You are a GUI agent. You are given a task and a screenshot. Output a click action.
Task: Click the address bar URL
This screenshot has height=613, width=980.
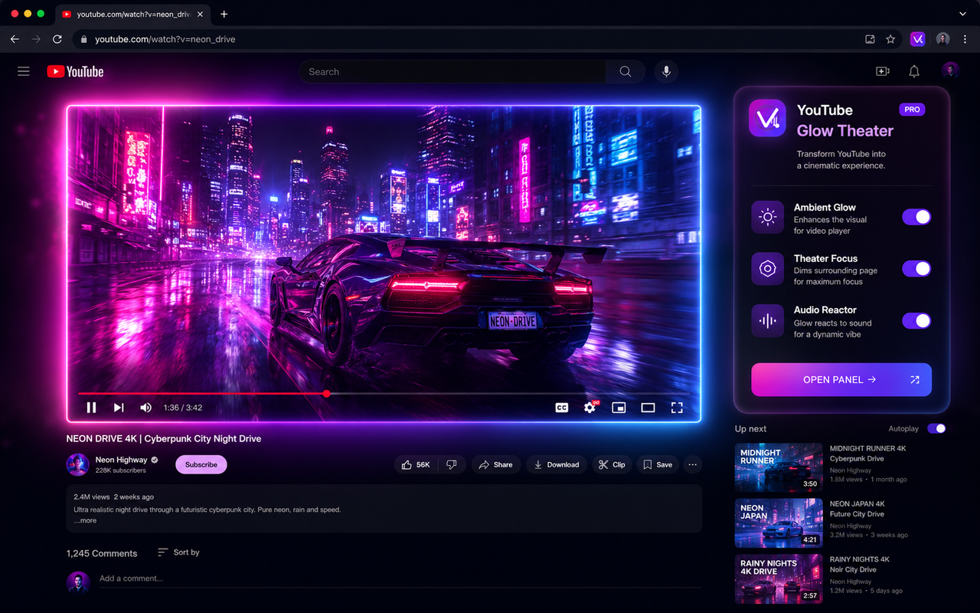165,39
